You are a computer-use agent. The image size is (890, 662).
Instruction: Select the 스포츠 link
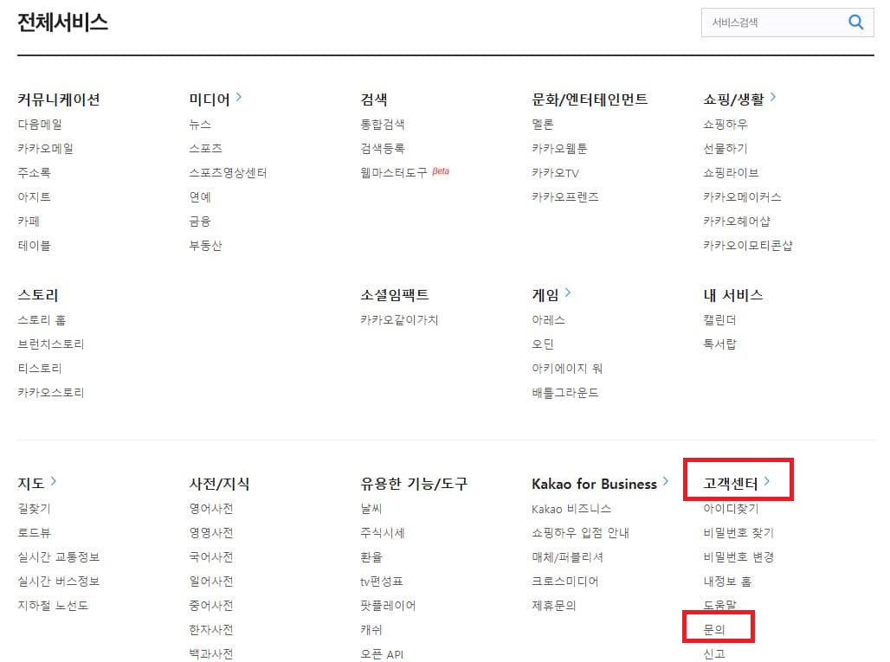click(205, 149)
